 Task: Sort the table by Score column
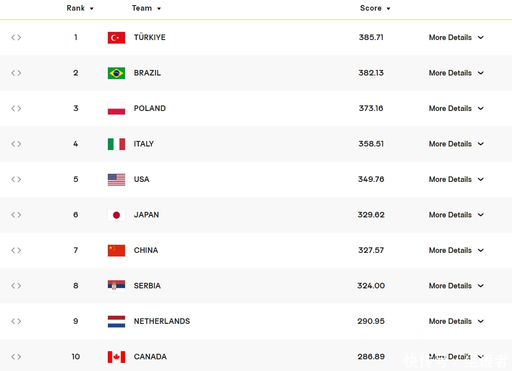click(375, 8)
